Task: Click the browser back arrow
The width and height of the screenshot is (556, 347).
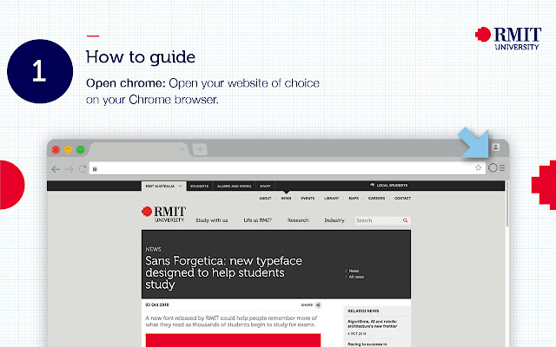Action: coord(56,169)
